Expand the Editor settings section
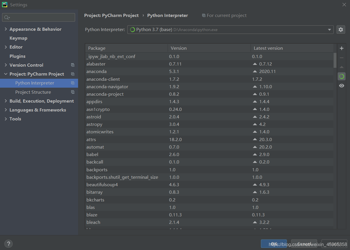 coord(6,47)
